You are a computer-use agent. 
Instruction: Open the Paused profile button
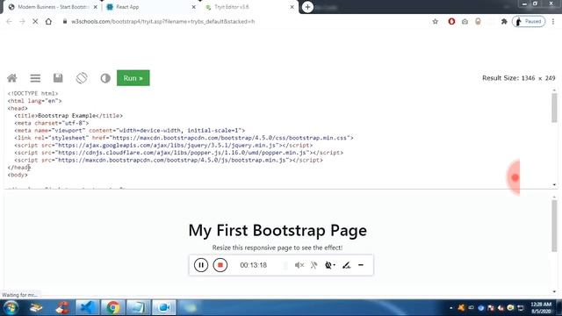point(529,21)
